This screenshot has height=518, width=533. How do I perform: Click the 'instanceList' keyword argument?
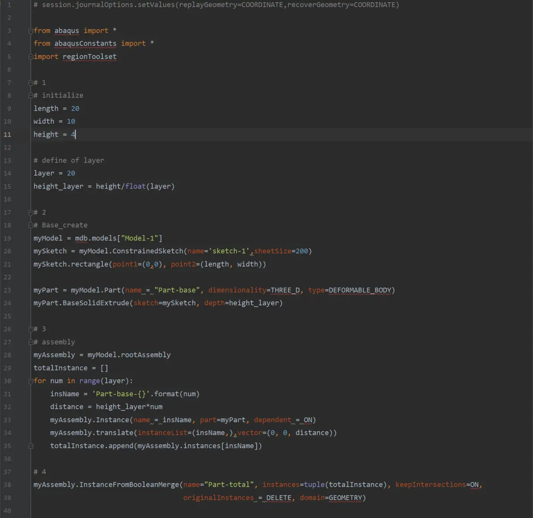[x=162, y=433]
